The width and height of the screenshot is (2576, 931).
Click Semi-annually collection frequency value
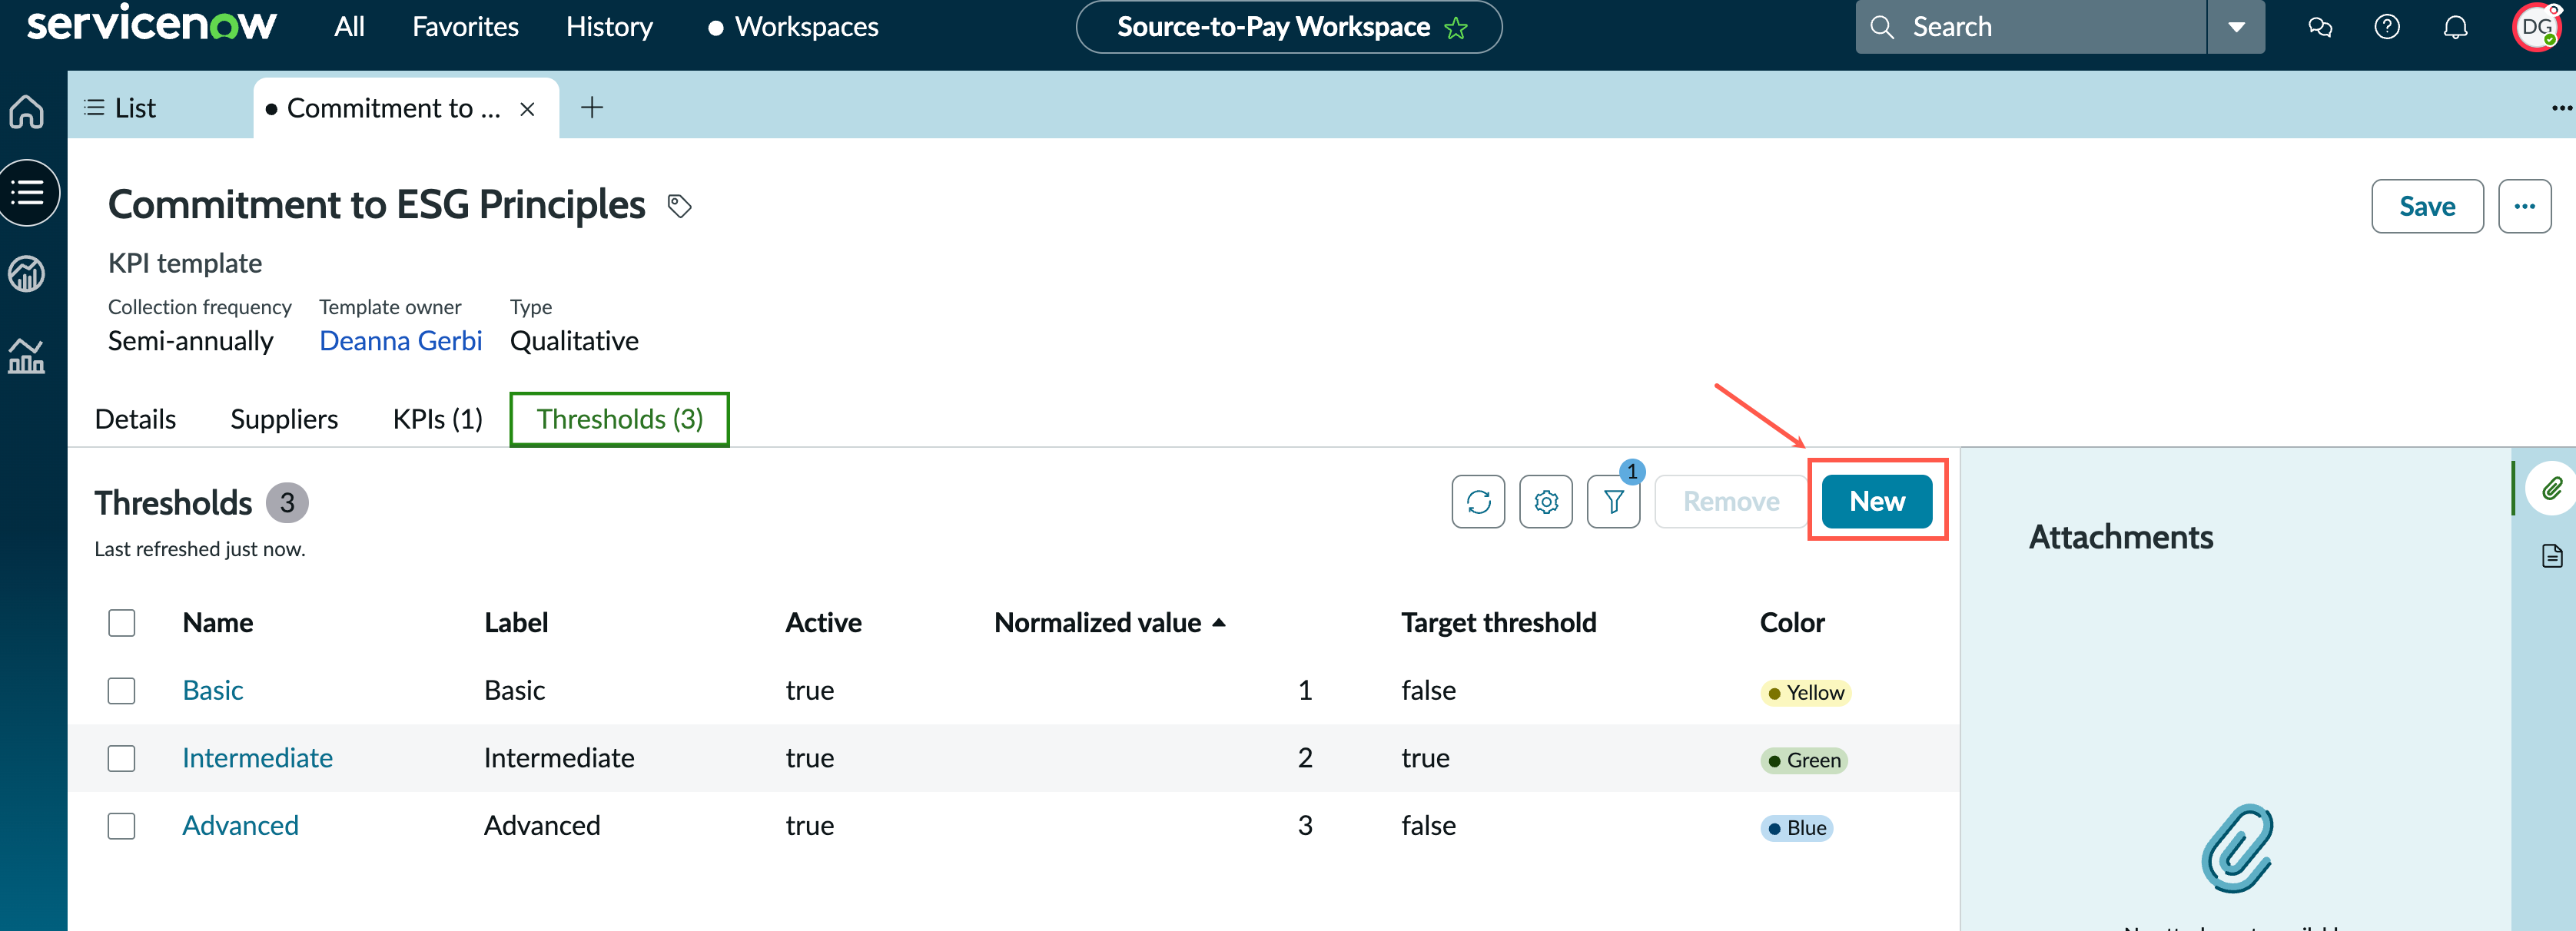click(190, 341)
